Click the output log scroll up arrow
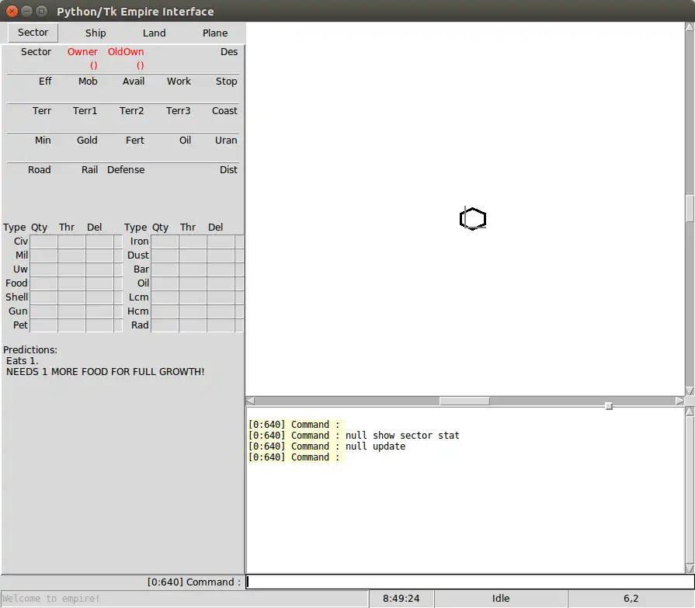Viewport: 695px width, 608px height. [690, 412]
